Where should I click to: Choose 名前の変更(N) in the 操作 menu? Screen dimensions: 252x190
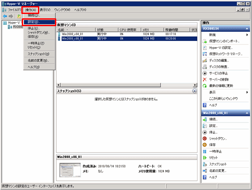click(39, 61)
